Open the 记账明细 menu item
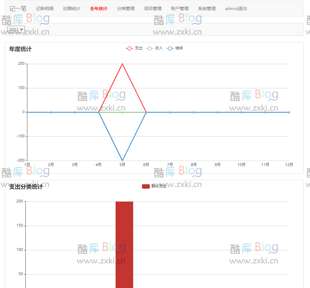The width and height of the screenshot is (310, 288). click(45, 9)
